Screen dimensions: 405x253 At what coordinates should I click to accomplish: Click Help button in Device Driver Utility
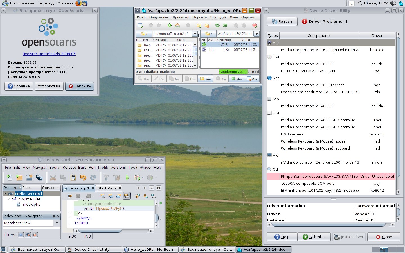(x=282, y=237)
